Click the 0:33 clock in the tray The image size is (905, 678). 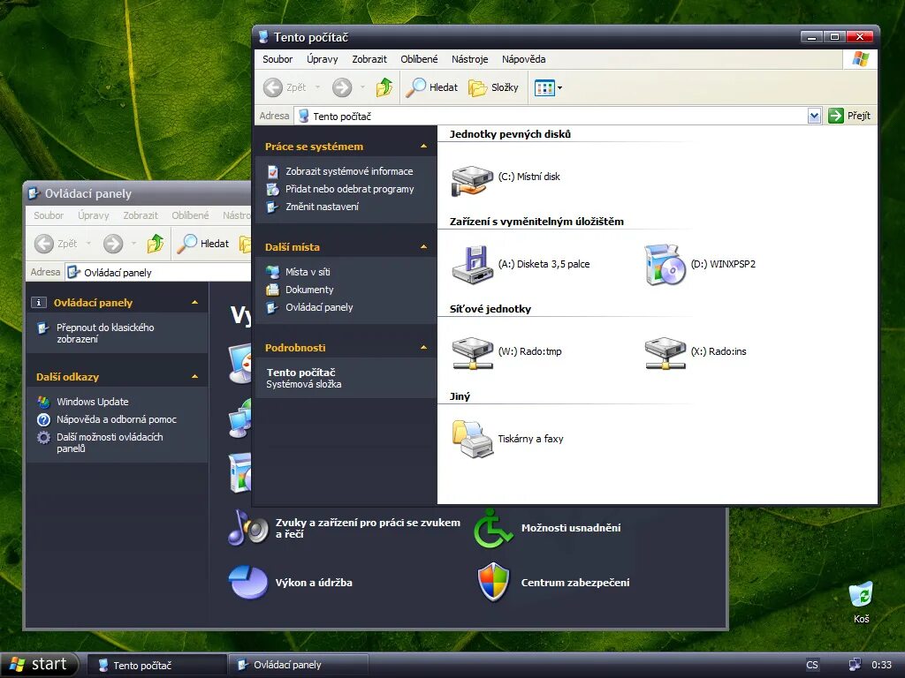[881, 665]
